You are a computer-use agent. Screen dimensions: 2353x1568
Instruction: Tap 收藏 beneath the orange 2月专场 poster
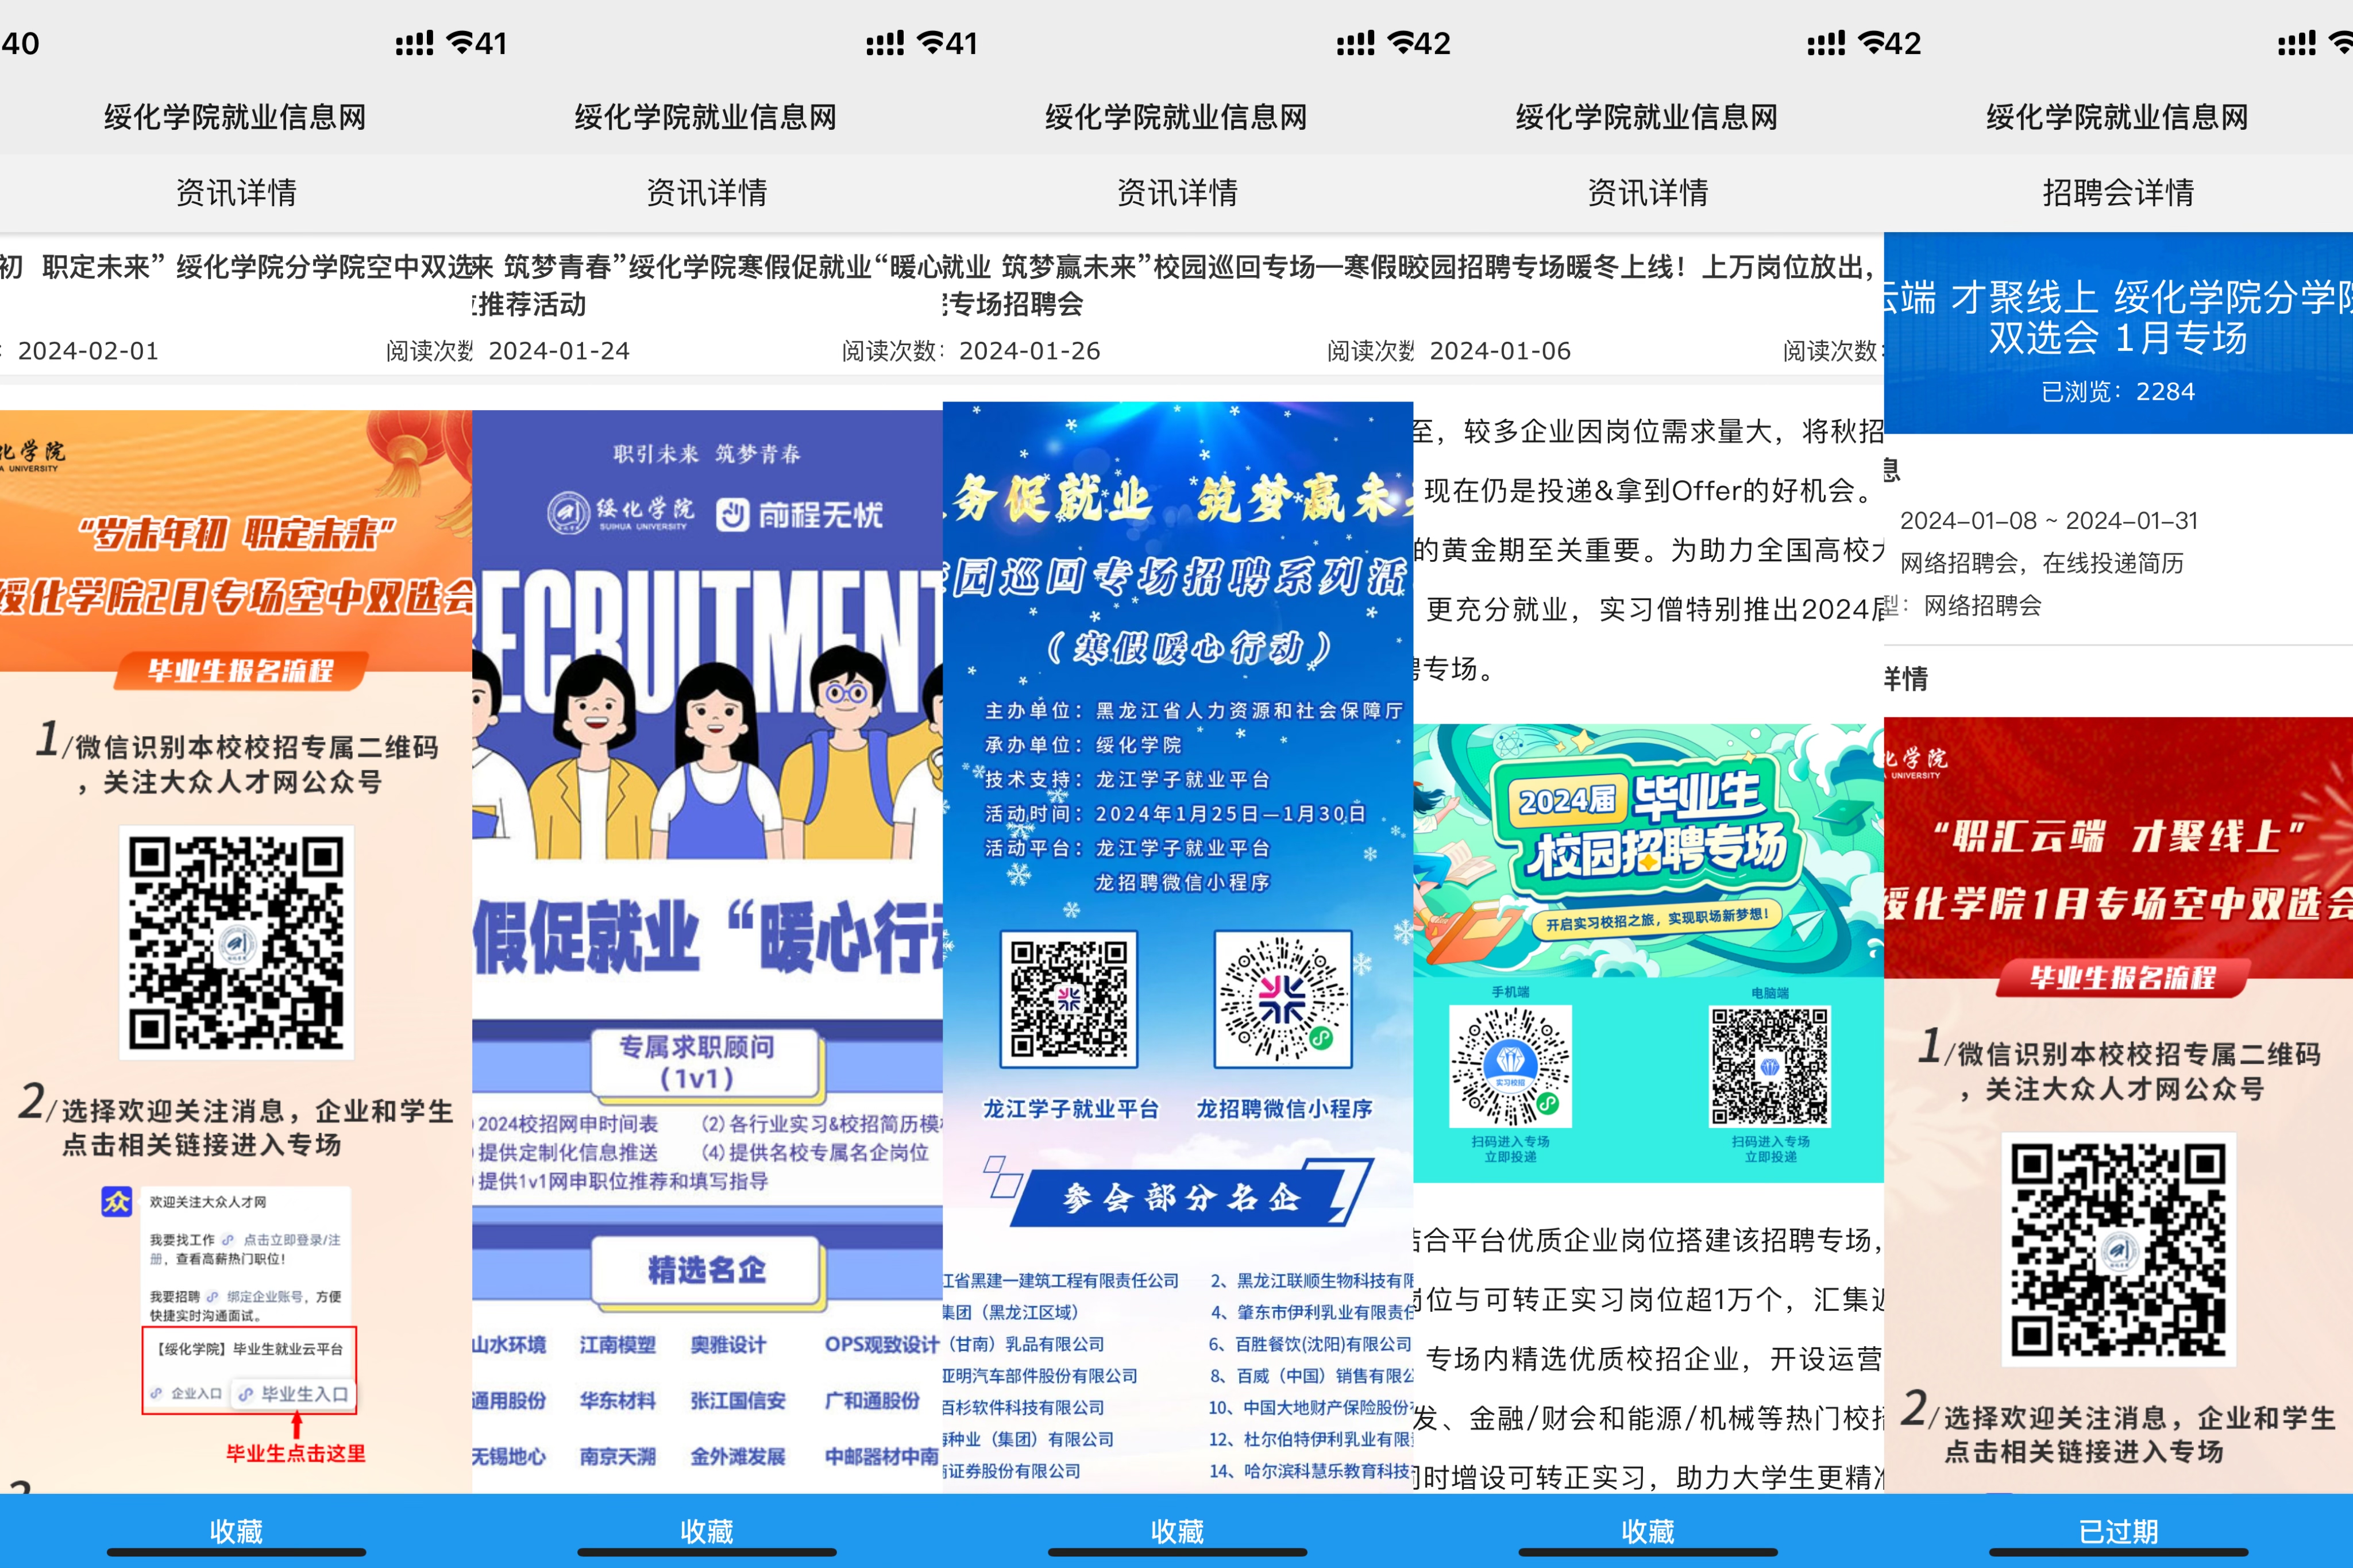(236, 1530)
